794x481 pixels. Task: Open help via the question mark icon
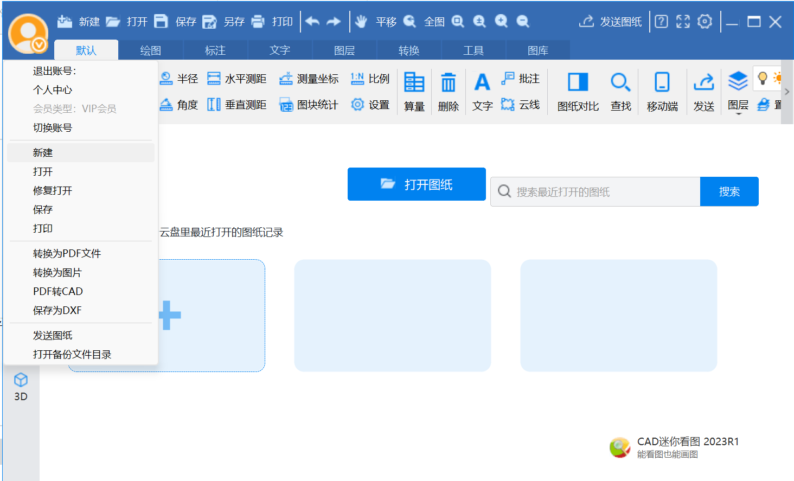[x=661, y=21]
